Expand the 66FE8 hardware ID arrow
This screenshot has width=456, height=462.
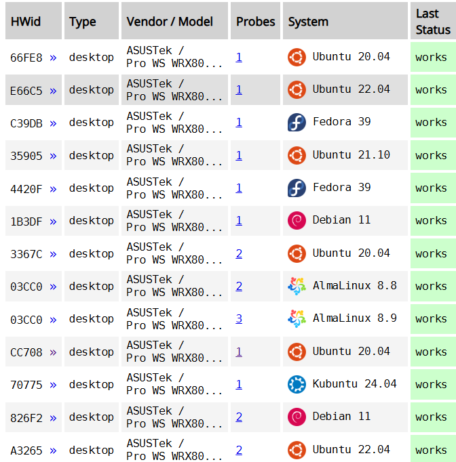(53, 58)
